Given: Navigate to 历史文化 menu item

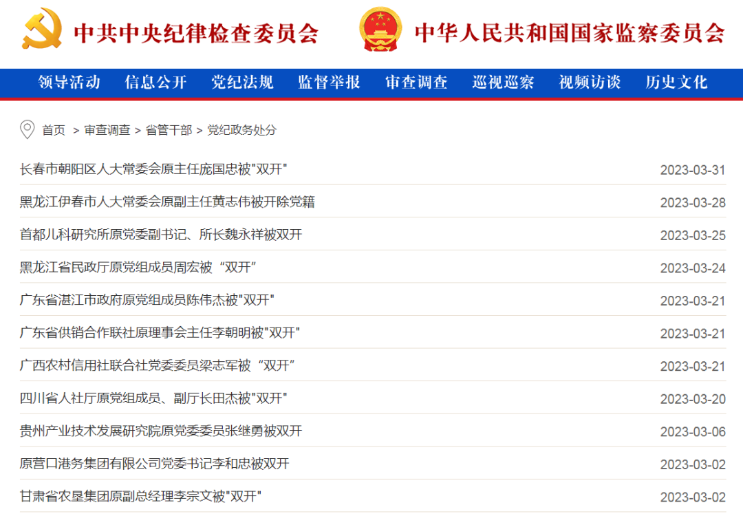Looking at the screenshot, I should click(676, 83).
